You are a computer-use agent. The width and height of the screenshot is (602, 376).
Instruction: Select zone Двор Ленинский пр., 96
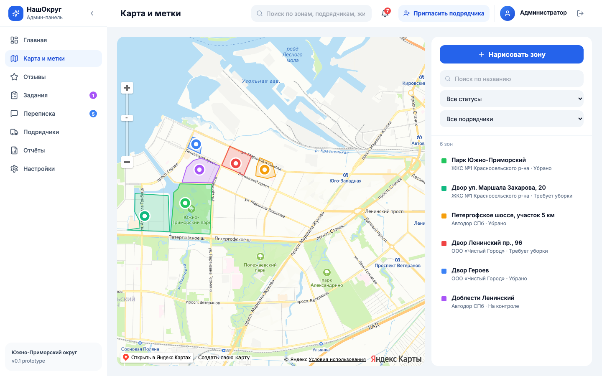512,246
